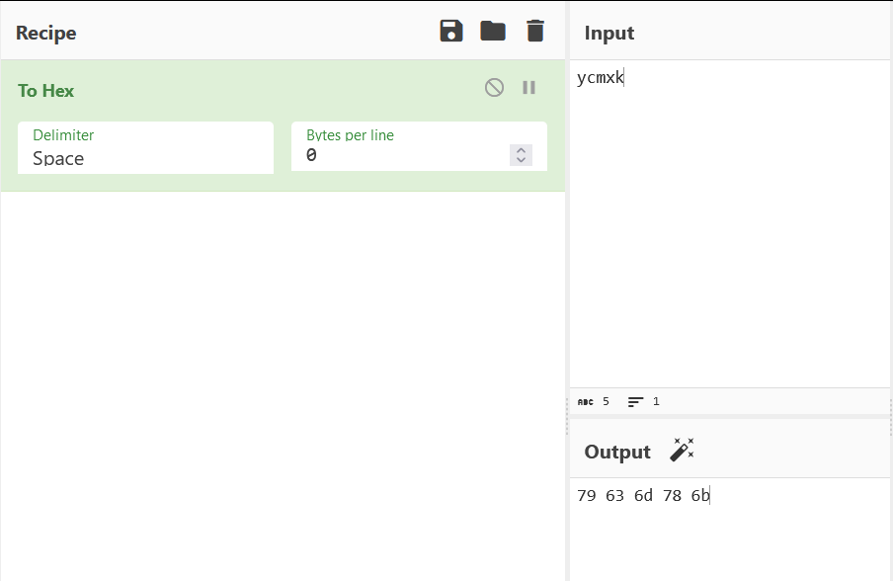This screenshot has height=581, width=893.
Task: Click the input line count indicator
Action: click(643, 401)
